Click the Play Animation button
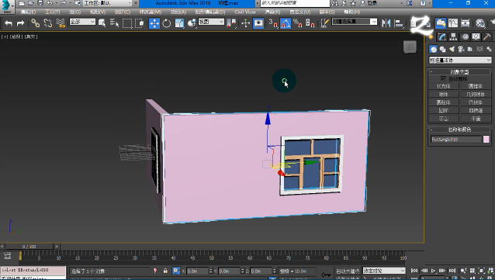 pos(433,271)
